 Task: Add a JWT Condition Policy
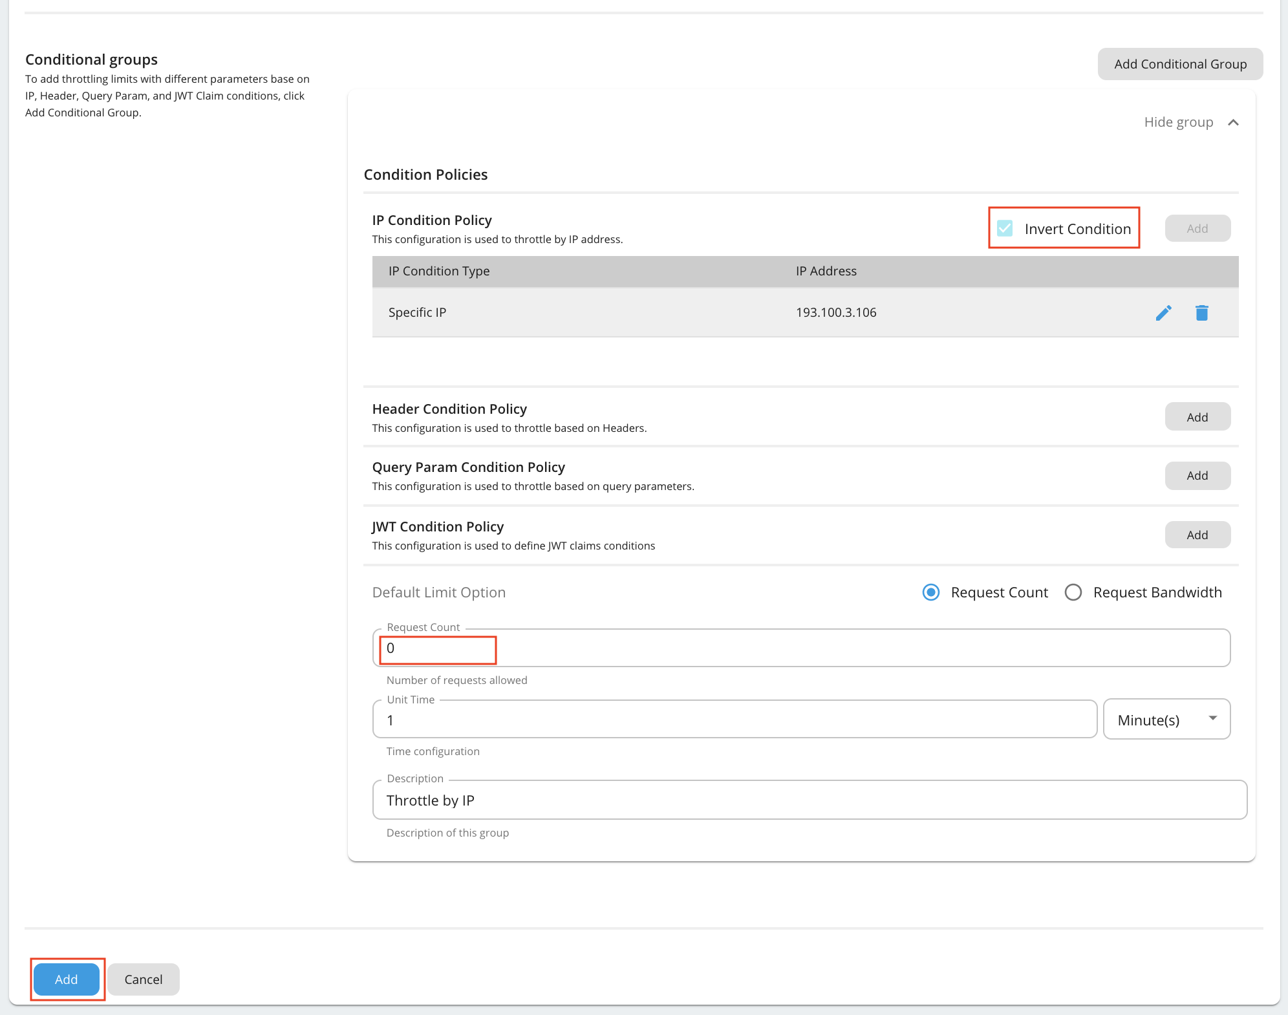(x=1197, y=535)
